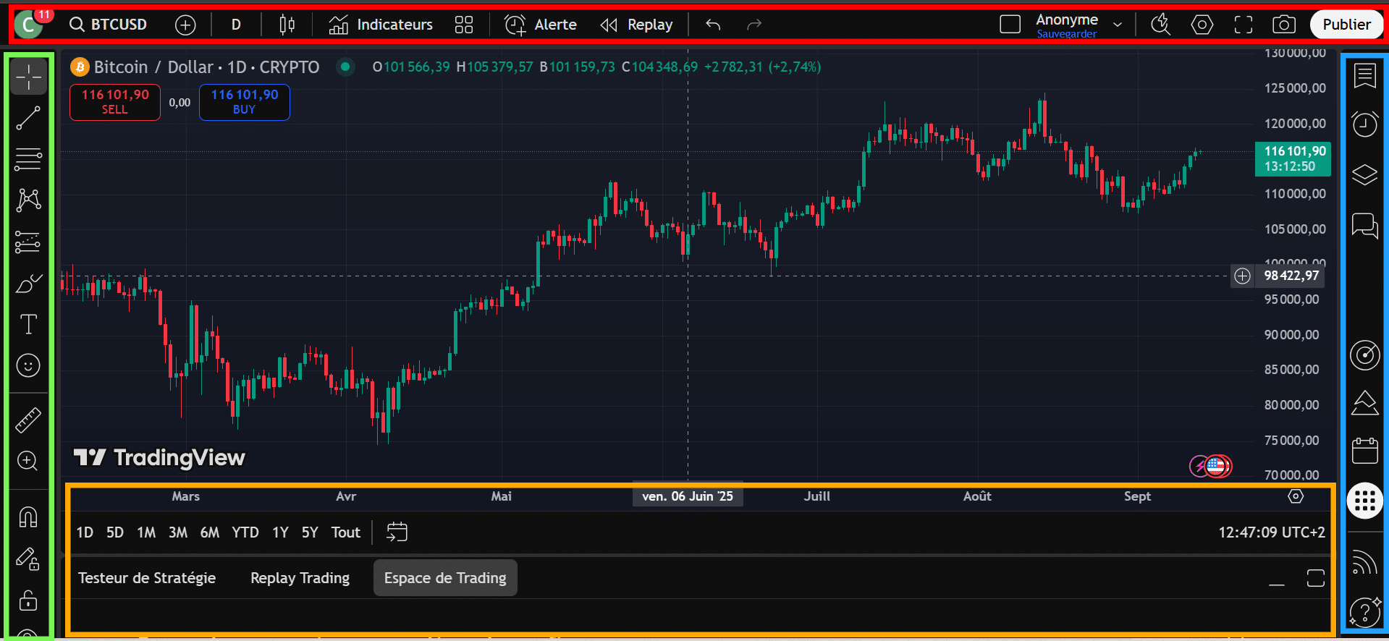
Task: Open the D timeframe interval dropdown
Action: (x=236, y=25)
